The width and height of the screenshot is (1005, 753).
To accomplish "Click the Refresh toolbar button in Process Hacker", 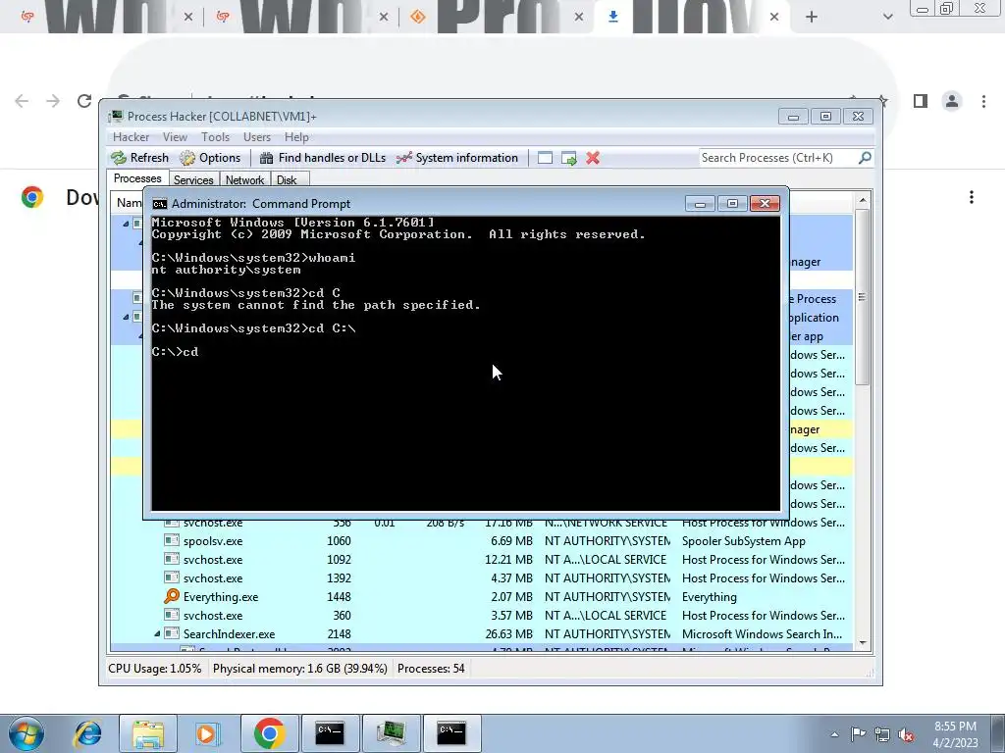I will pyautogui.click(x=139, y=158).
